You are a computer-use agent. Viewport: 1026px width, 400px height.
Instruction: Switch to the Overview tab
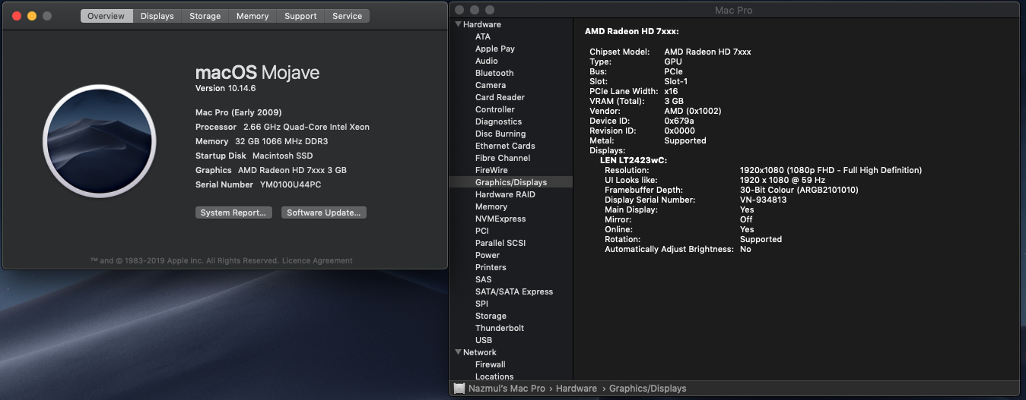[x=106, y=16]
